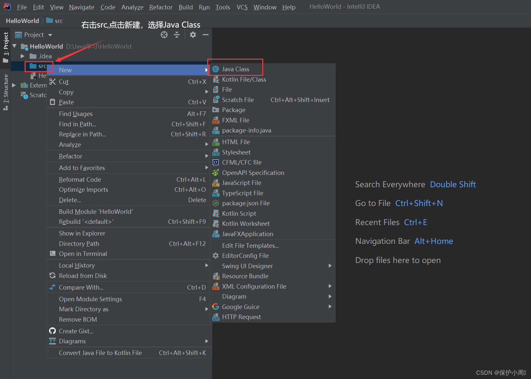Click the File icon in New submenu
This screenshot has width=531, height=379.
pyautogui.click(x=216, y=89)
